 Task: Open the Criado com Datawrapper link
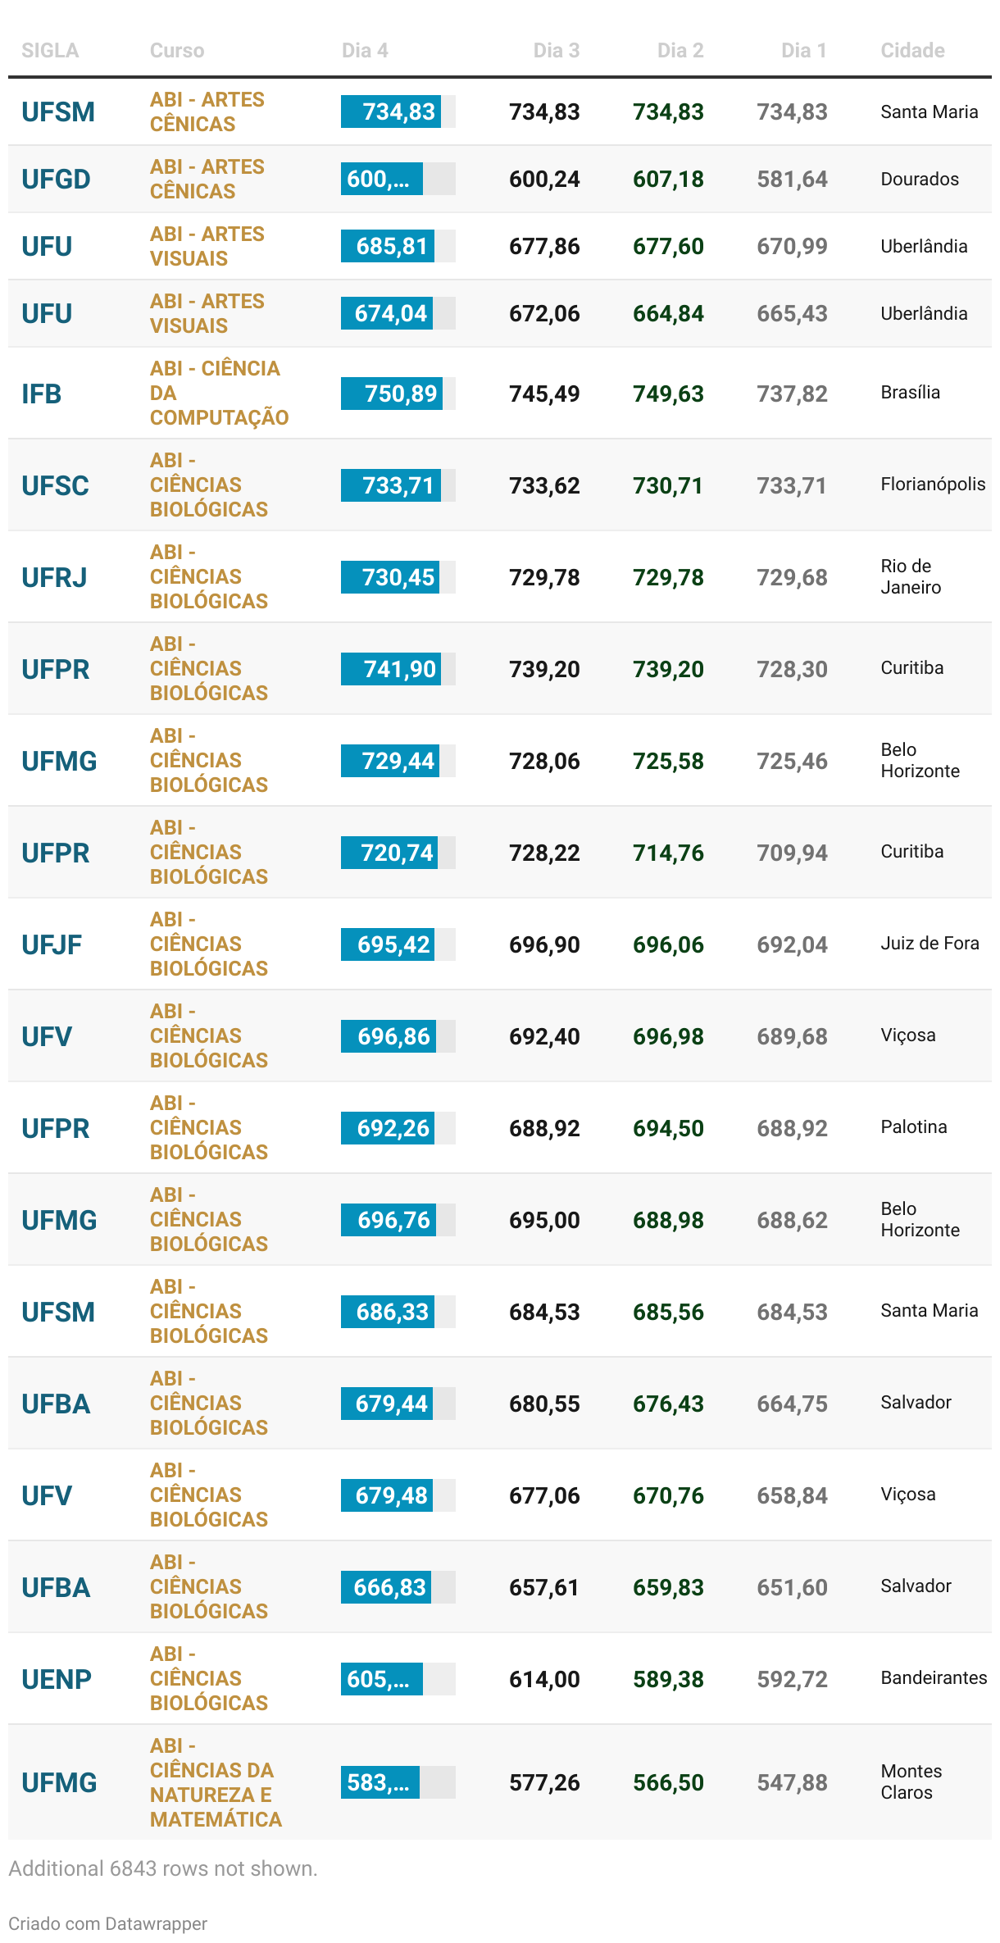(x=107, y=1923)
